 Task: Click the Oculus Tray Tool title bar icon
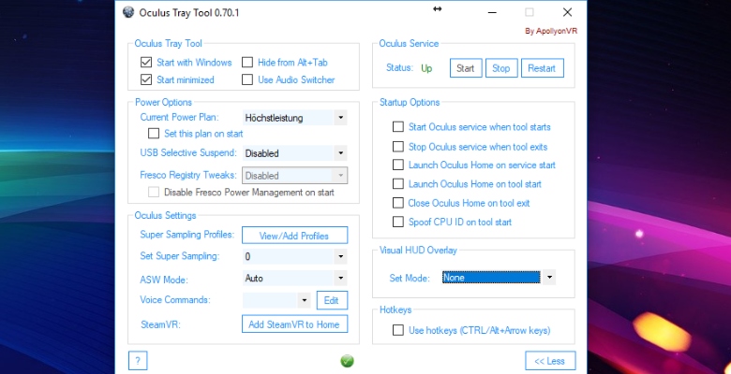tap(128, 12)
